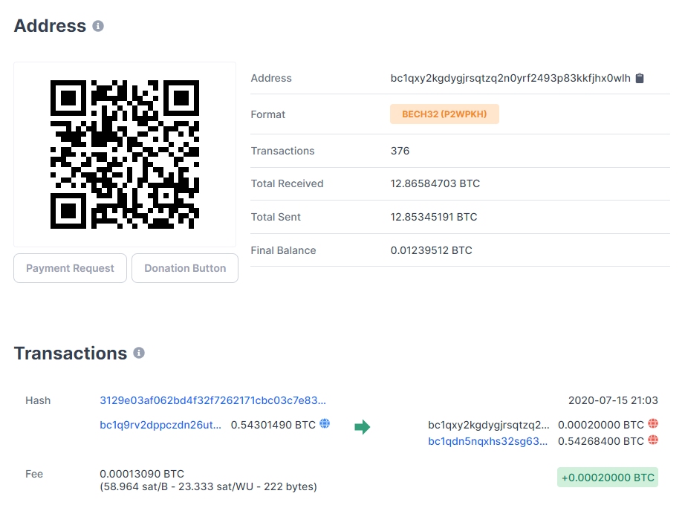Click the Total Sent row label

(276, 217)
